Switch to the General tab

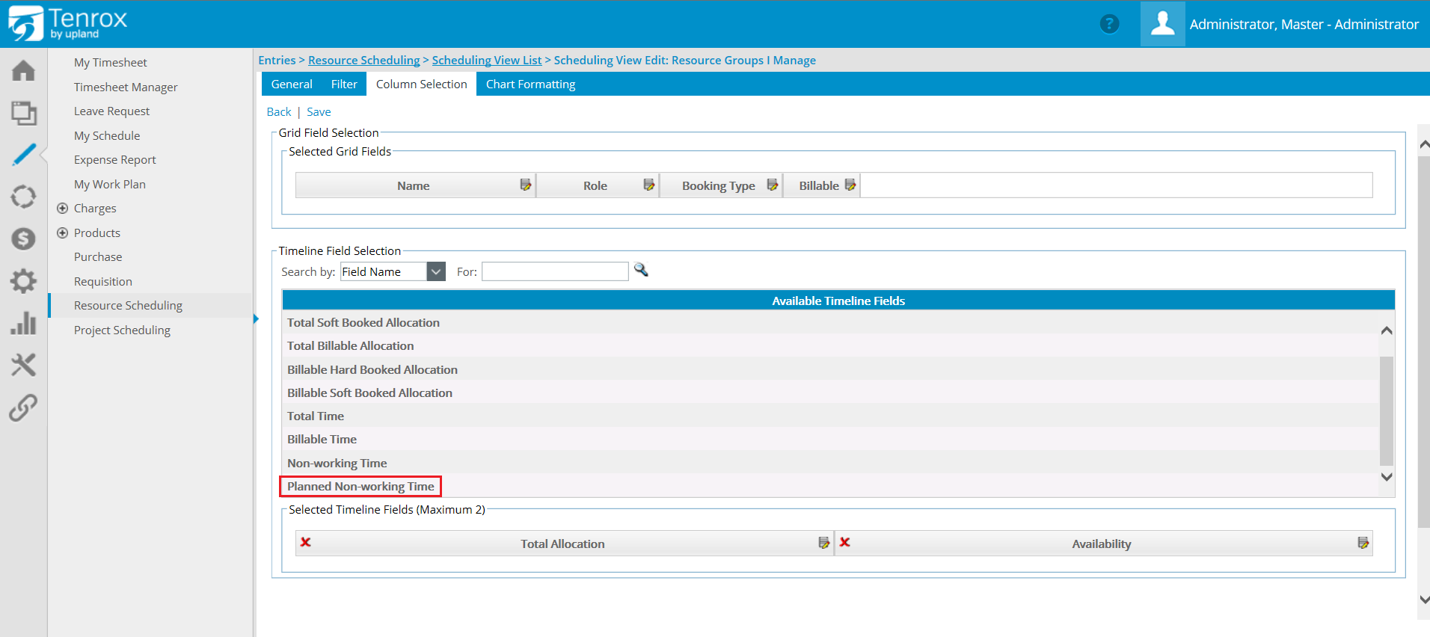pos(292,84)
